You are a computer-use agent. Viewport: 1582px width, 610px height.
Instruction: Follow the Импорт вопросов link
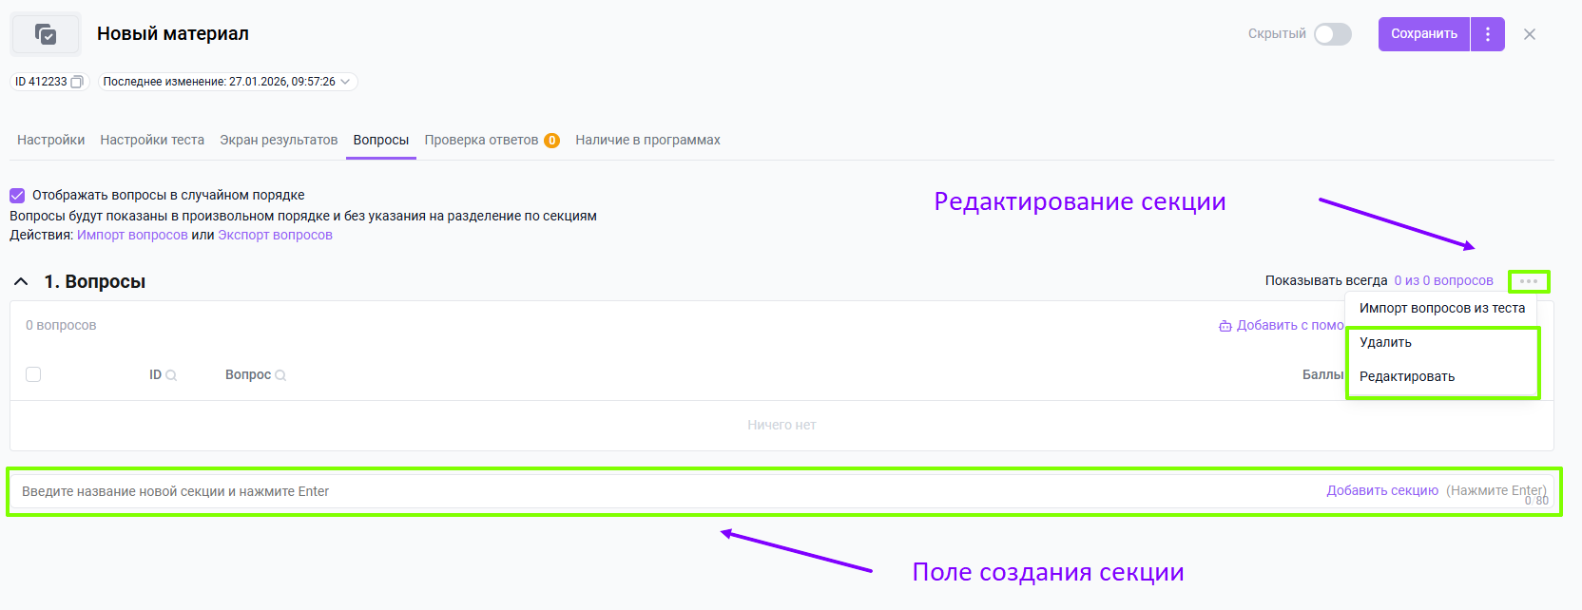click(x=132, y=235)
